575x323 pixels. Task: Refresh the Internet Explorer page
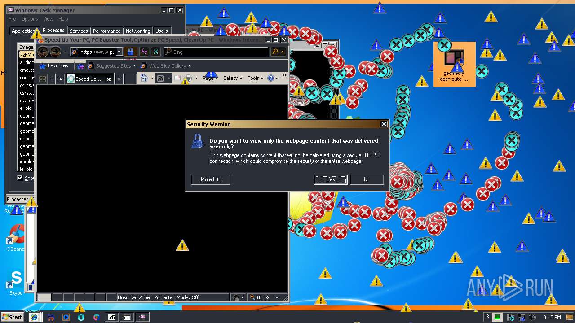(144, 52)
